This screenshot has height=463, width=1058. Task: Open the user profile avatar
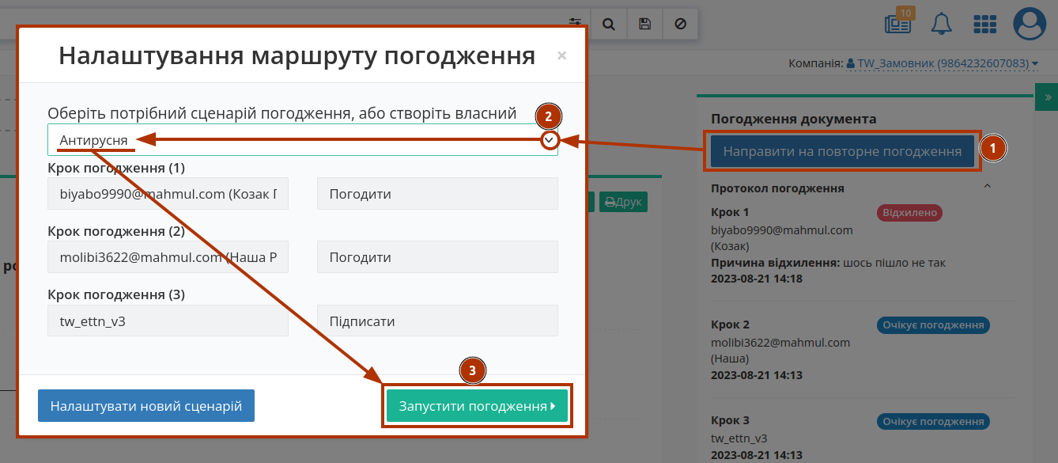(x=1030, y=24)
